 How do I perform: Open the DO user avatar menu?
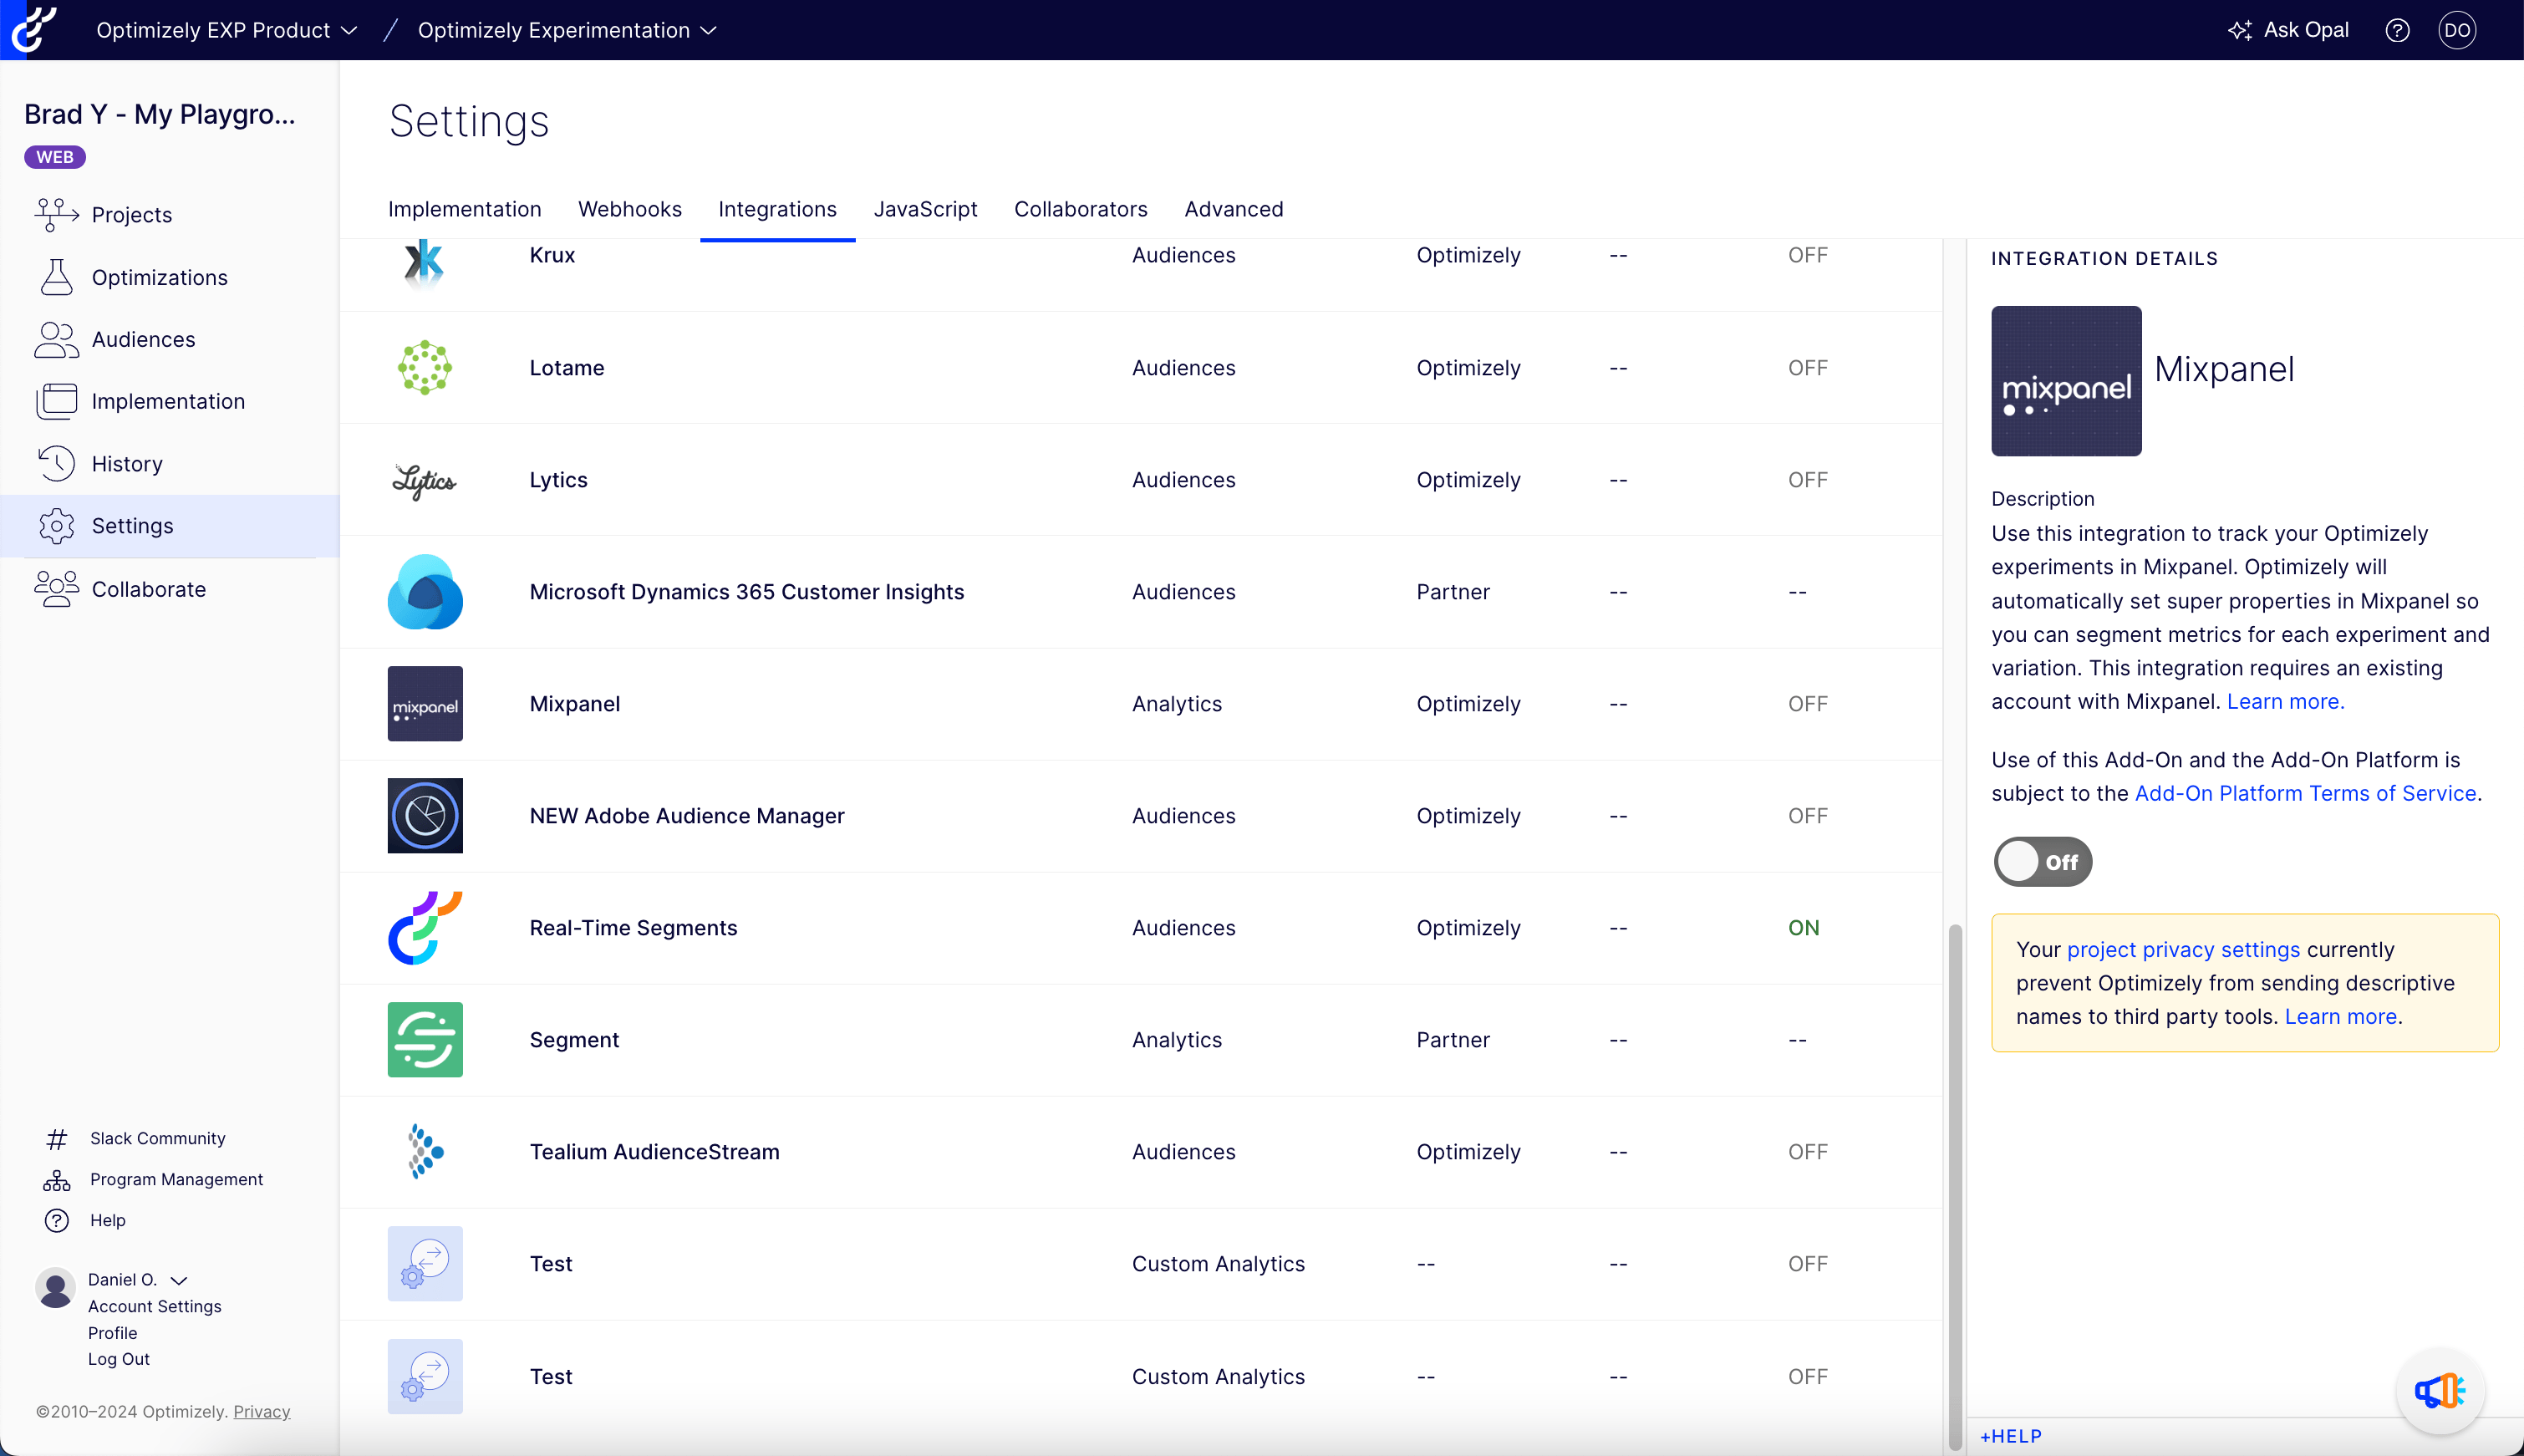point(2457,30)
